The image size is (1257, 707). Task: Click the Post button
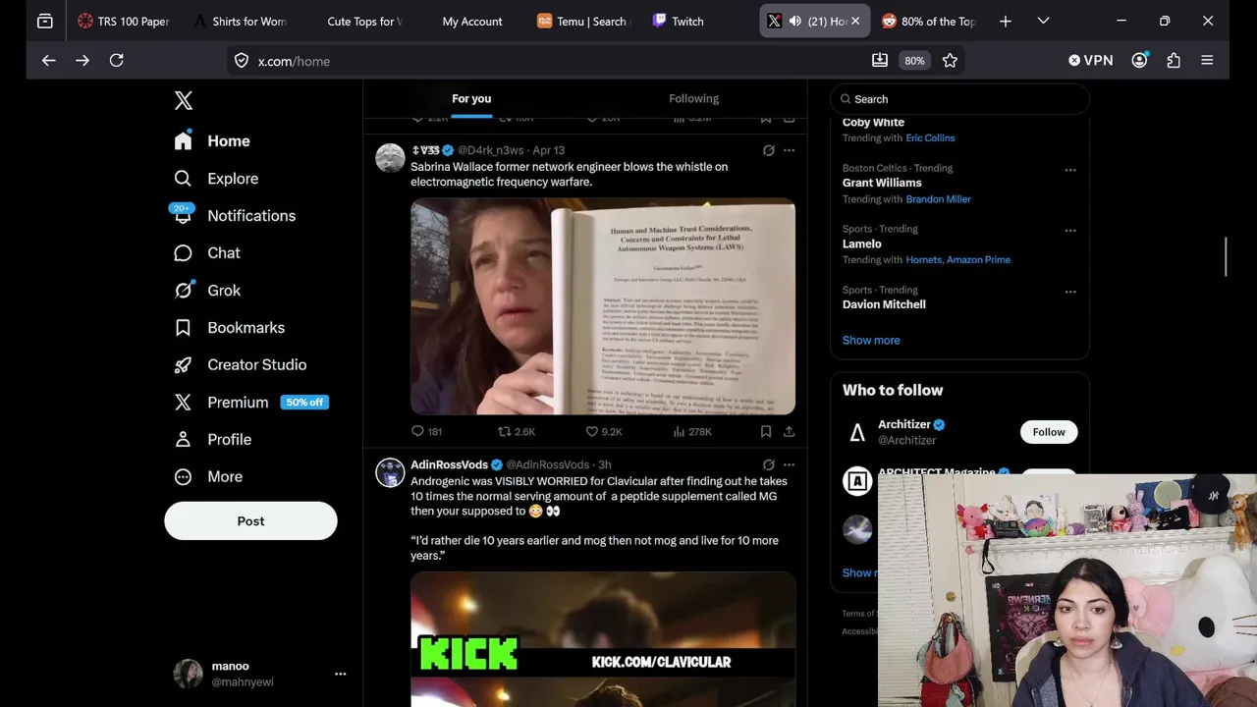coord(250,521)
